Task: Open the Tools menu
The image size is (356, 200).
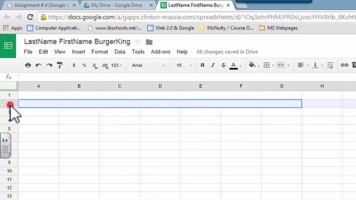Action: click(x=138, y=52)
